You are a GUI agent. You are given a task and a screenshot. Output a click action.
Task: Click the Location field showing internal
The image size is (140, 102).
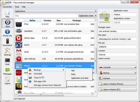tap(117, 55)
